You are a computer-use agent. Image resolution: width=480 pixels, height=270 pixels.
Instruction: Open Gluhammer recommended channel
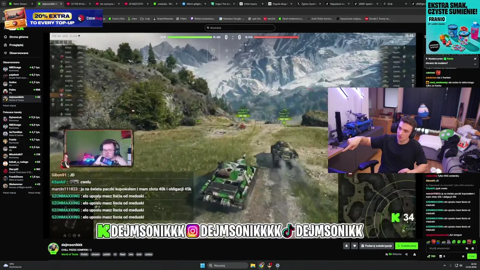[x=21, y=185]
